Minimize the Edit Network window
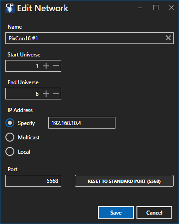The width and height of the screenshot is (179, 224). pos(140,8)
